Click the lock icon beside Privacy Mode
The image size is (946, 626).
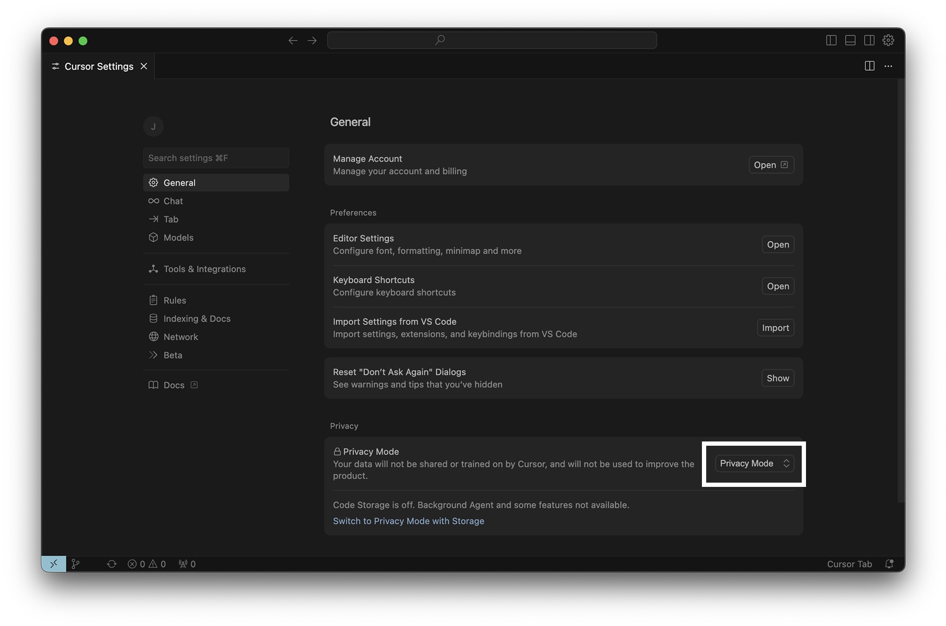click(337, 451)
